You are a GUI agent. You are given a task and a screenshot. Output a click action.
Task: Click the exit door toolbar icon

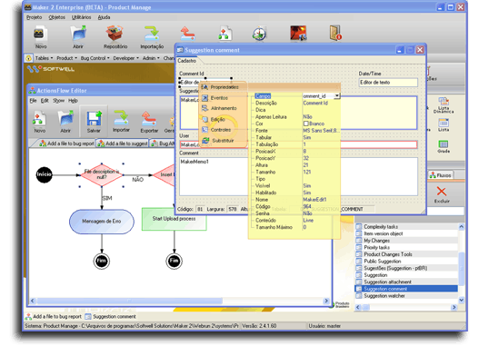click(x=335, y=33)
